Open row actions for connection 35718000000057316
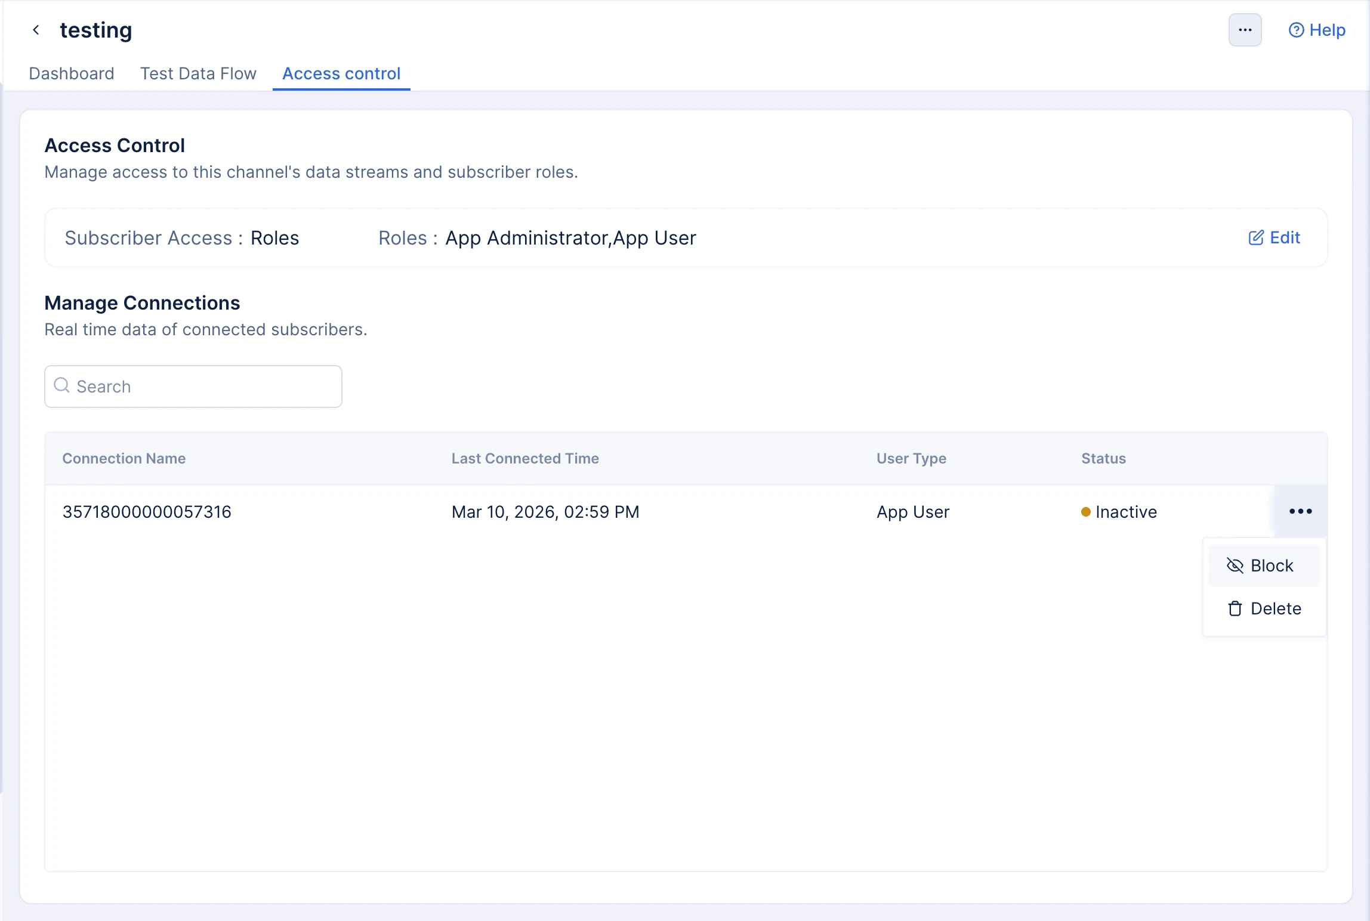Image resolution: width=1370 pixels, height=921 pixels. (1300, 511)
